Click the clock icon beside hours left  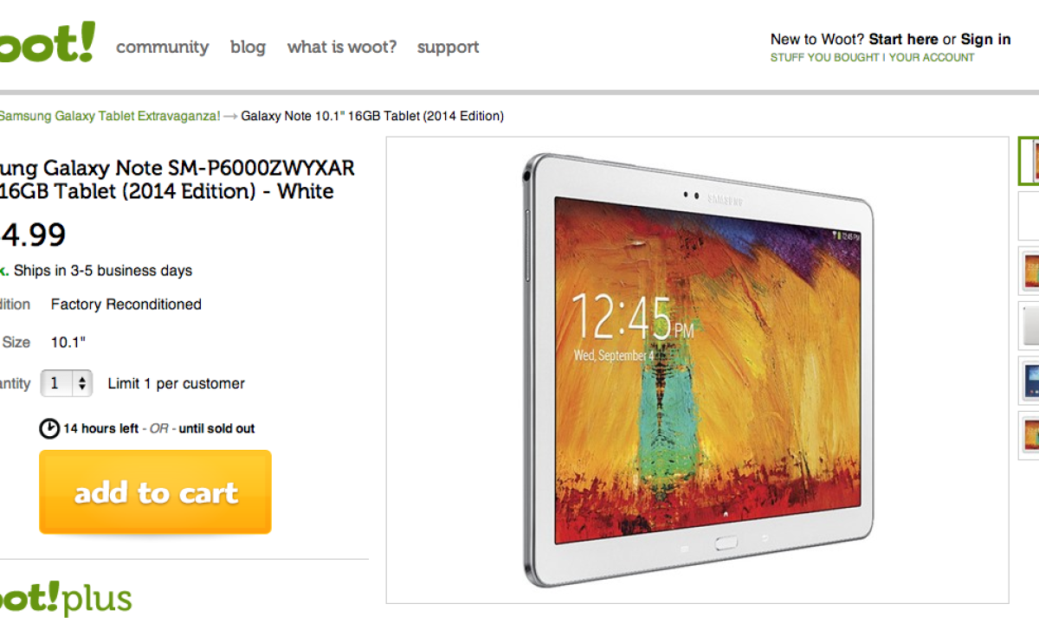tap(49, 428)
